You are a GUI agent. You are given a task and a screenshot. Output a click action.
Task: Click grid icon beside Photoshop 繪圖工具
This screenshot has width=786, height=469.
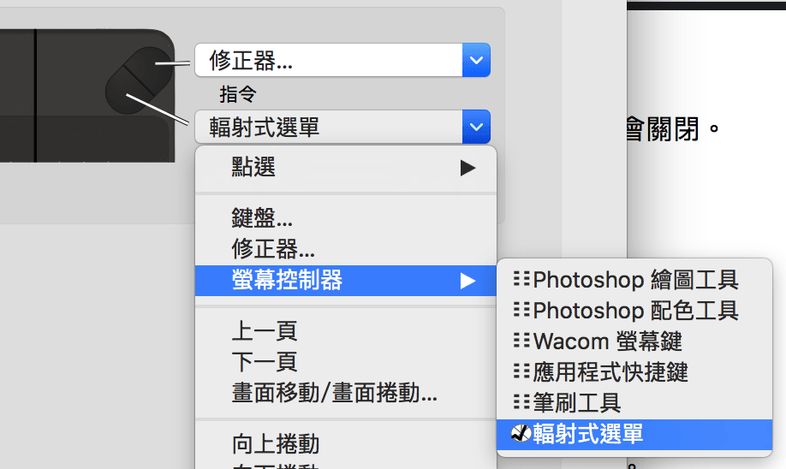[521, 279]
